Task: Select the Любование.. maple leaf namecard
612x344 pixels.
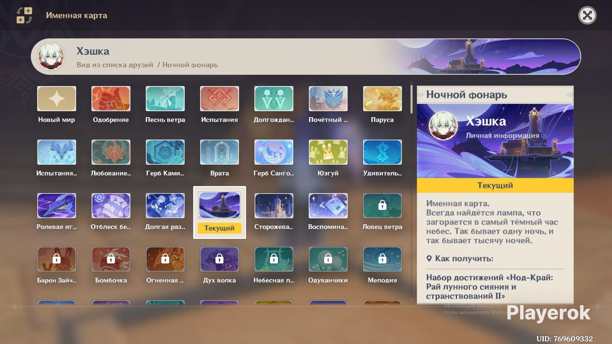Action: pos(111,152)
